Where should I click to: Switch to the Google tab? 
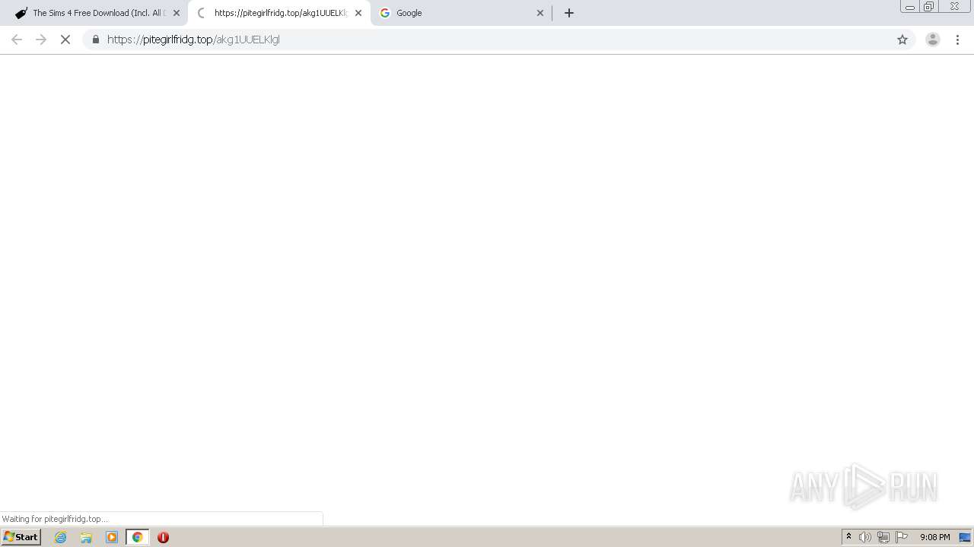462,13
